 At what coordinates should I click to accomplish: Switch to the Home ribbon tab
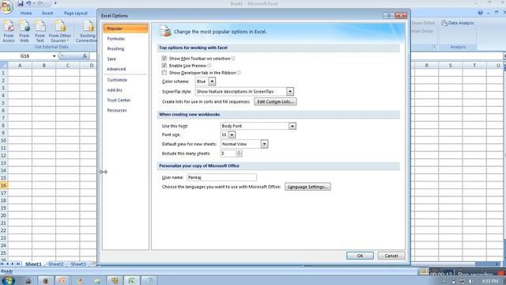pyautogui.click(x=26, y=13)
